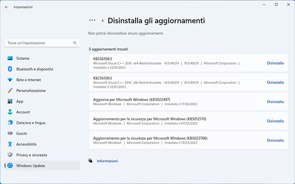Image resolution: width=295 pixels, height=184 pixels.
Task: Click the Data/ora e lingua globe icon
Action: click(x=10, y=123)
